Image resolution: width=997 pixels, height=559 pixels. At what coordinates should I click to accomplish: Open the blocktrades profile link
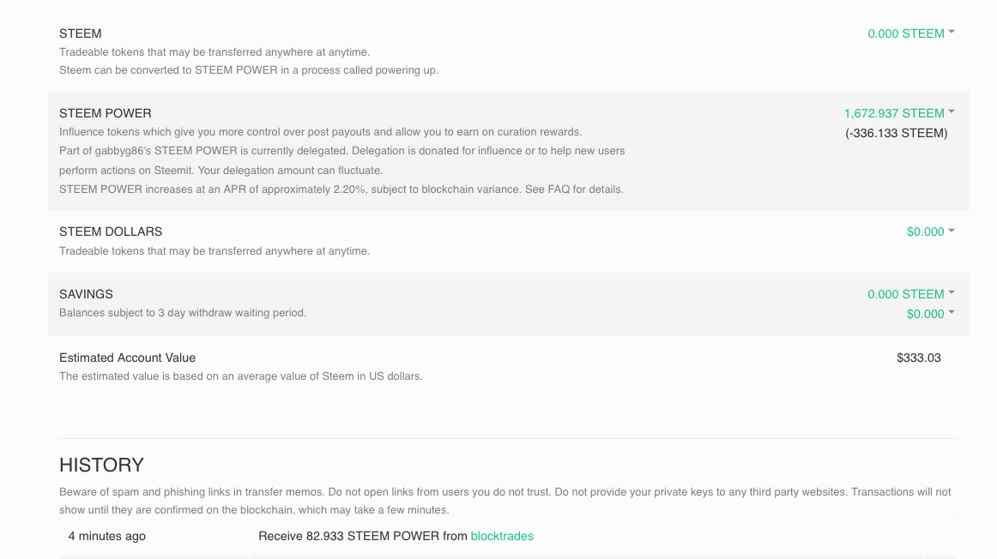click(x=502, y=536)
